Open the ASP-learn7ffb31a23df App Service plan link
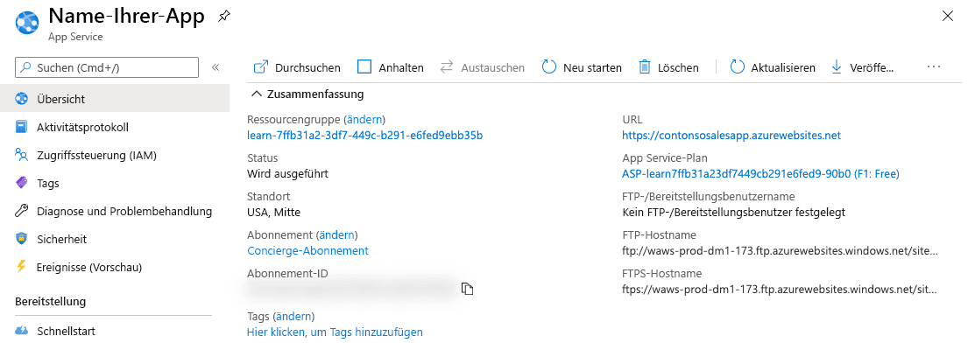This screenshot has width=975, height=343. tap(760, 173)
